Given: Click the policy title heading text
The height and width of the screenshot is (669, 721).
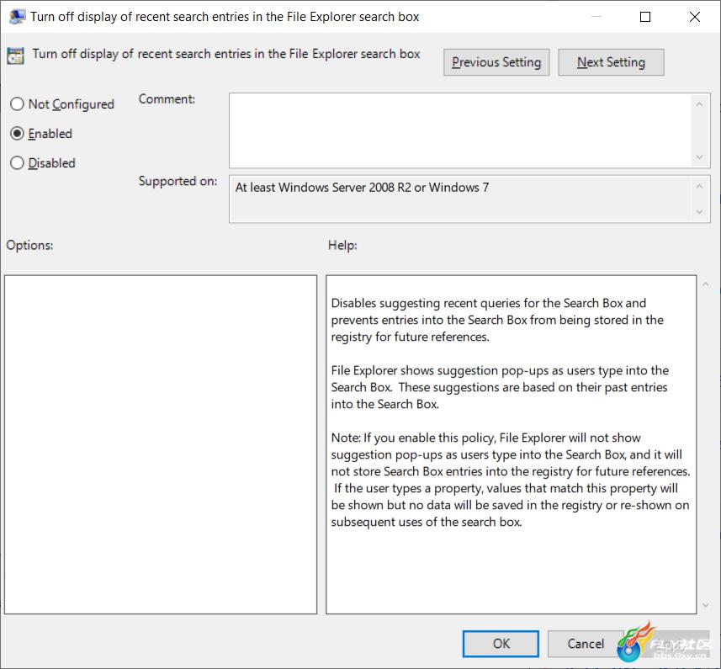Looking at the screenshot, I should click(x=226, y=54).
